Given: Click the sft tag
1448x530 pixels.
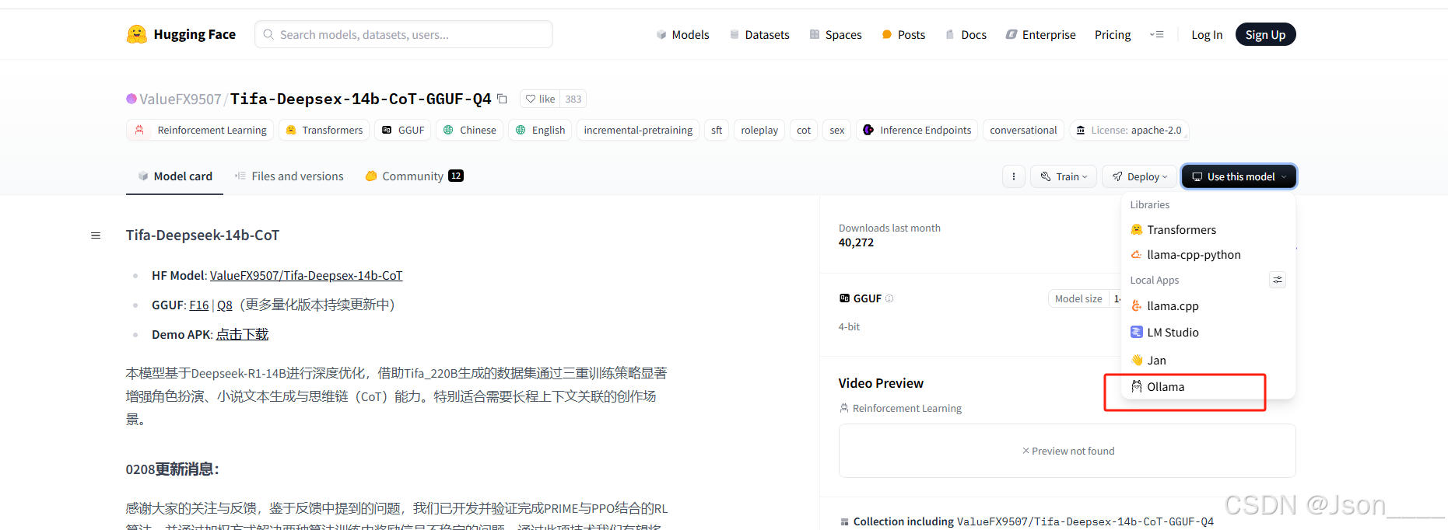Looking at the screenshot, I should pos(717,130).
